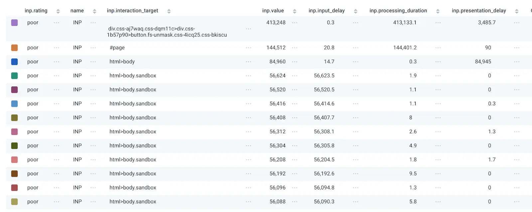Sort by the inp.rating column arrows

tap(58, 11)
